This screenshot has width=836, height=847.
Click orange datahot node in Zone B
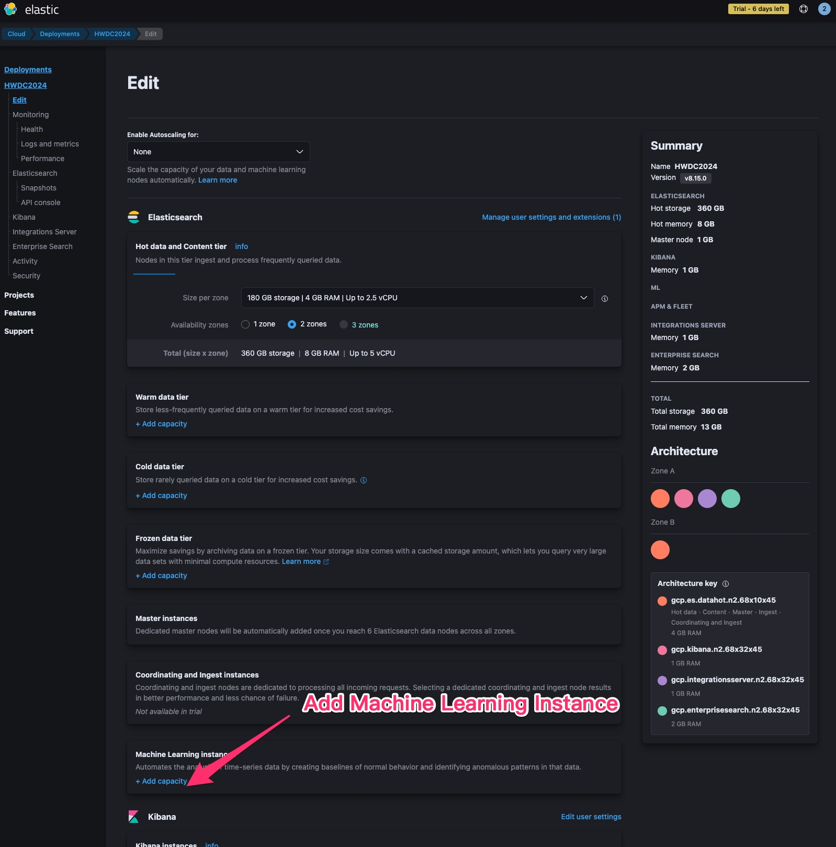click(x=660, y=550)
